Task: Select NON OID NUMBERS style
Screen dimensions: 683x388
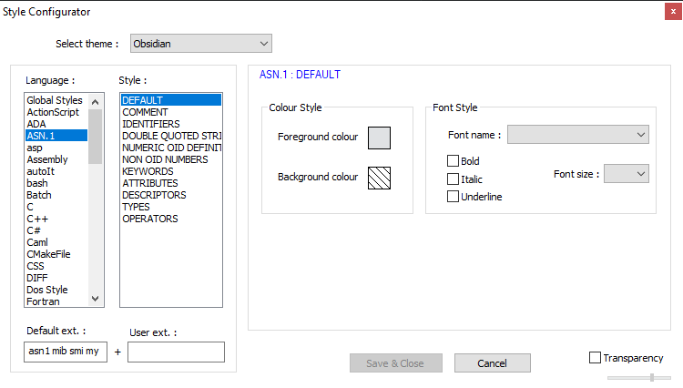Action: coord(171,159)
